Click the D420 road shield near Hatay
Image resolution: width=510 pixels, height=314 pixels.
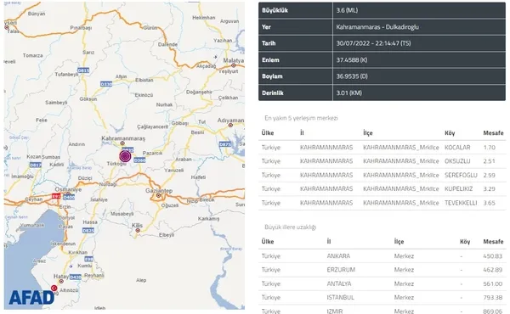pos(76,277)
